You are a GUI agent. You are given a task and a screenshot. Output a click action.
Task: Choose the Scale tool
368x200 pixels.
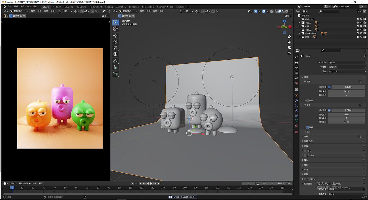tap(115, 48)
